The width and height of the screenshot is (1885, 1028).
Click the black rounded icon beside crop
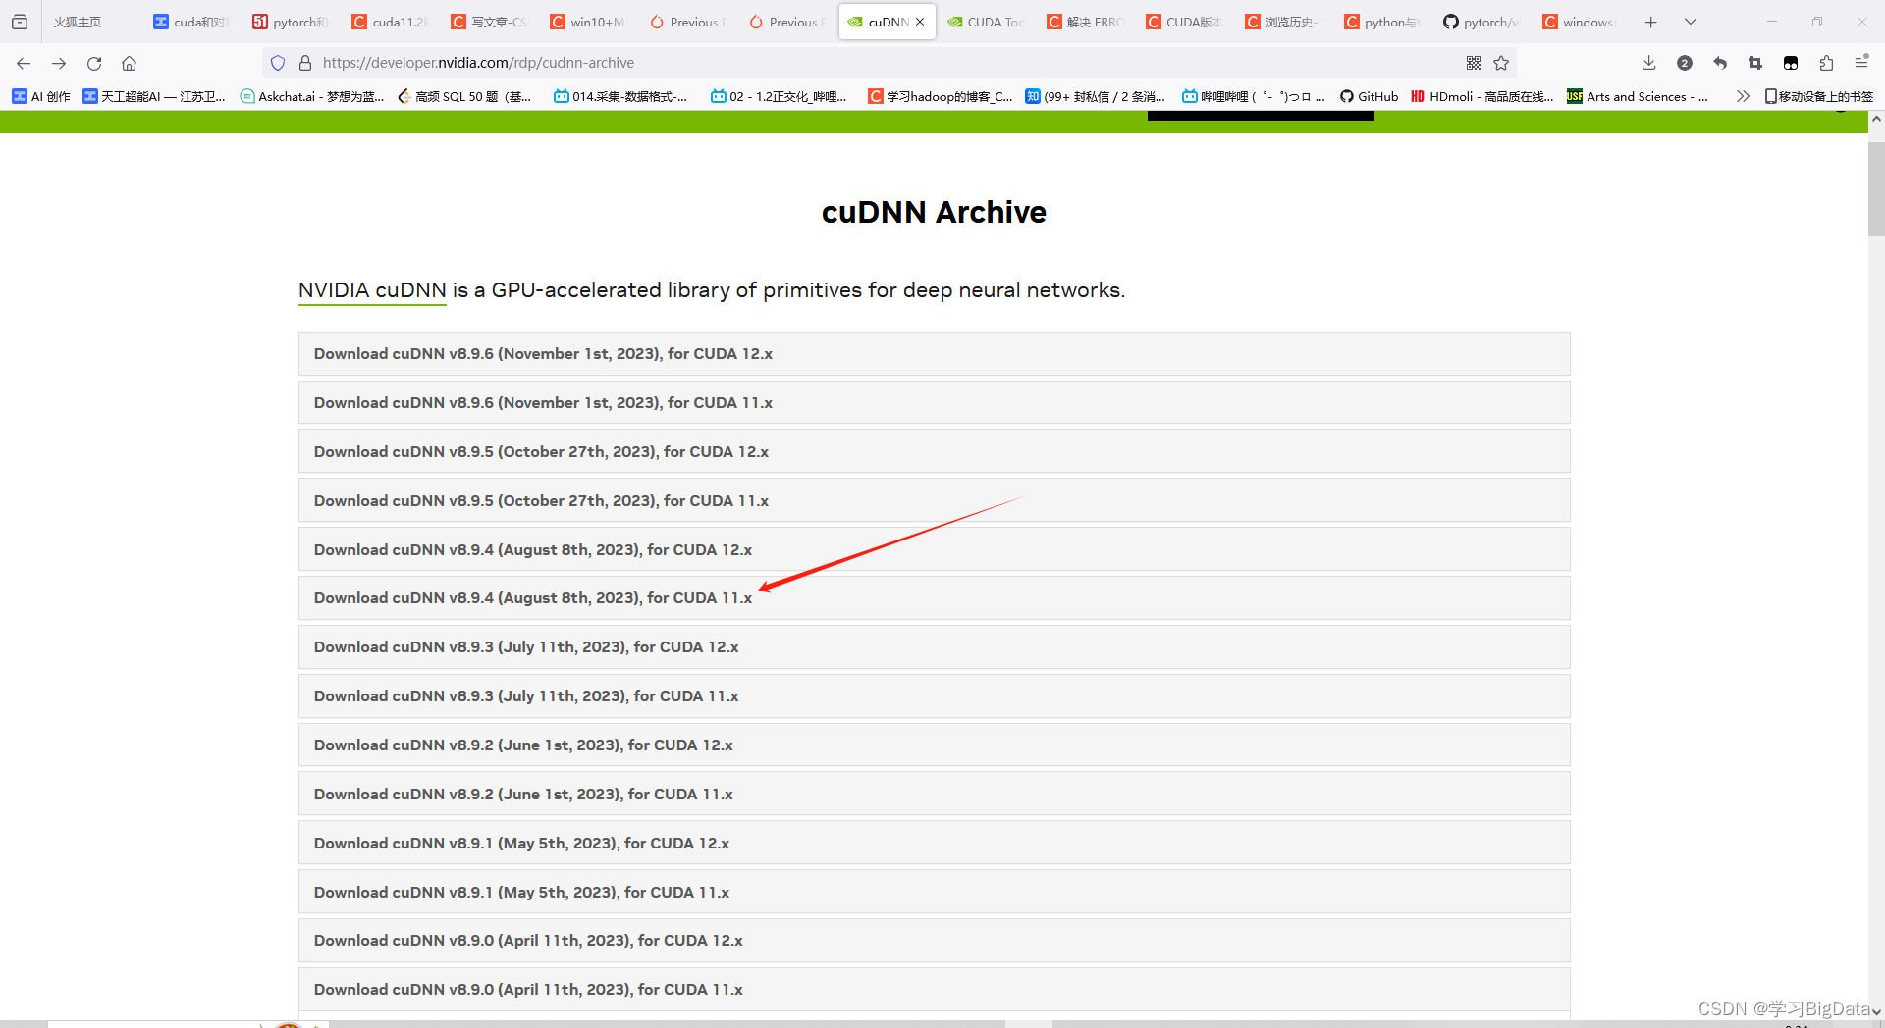point(1791,63)
